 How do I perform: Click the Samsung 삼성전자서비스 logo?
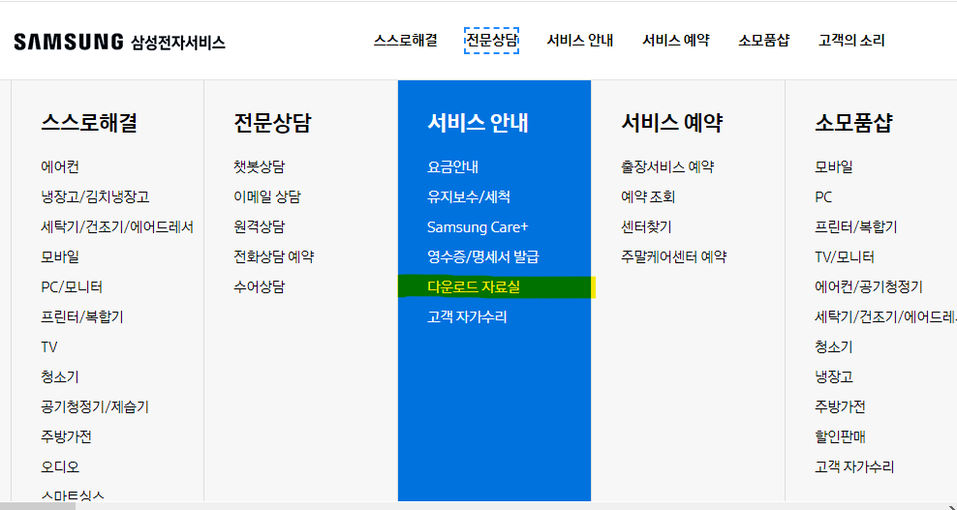pos(119,42)
